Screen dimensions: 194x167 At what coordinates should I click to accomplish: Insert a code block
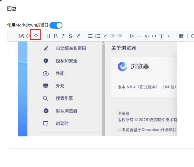click(x=147, y=36)
